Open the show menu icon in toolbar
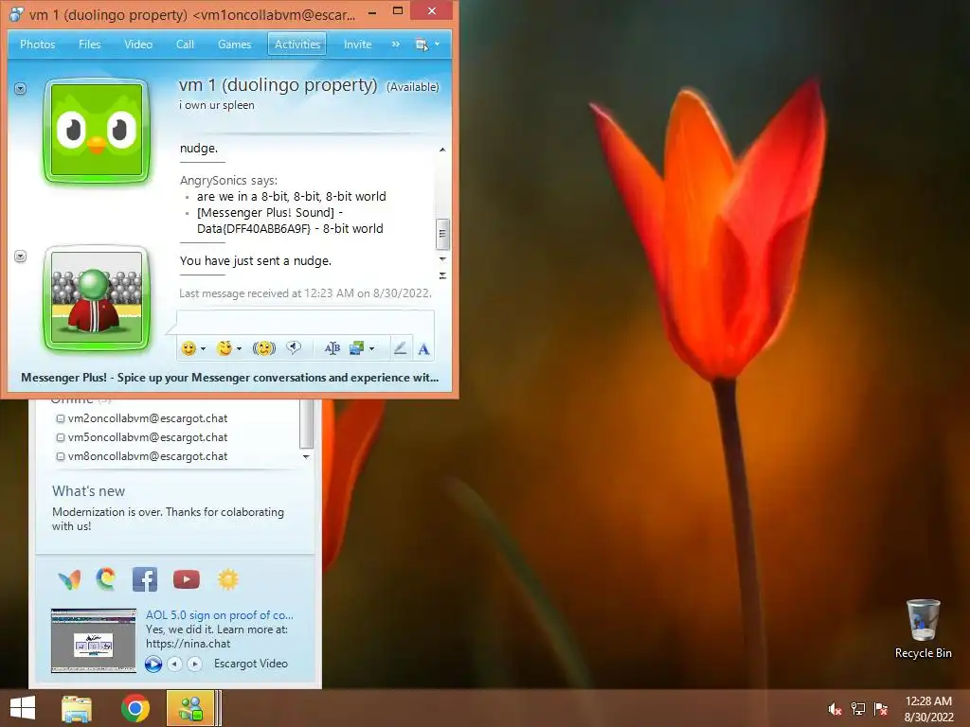The width and height of the screenshot is (970, 727). click(x=422, y=44)
